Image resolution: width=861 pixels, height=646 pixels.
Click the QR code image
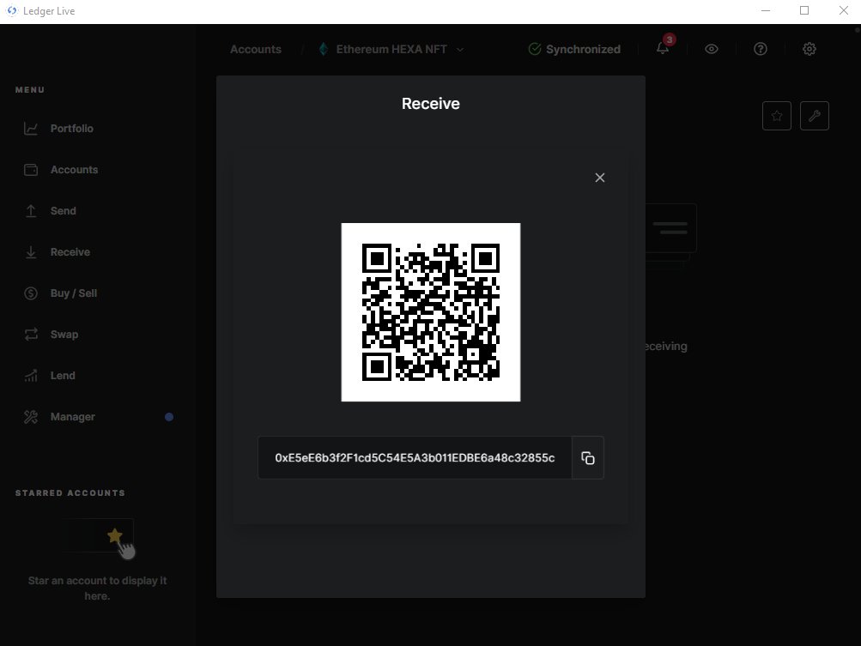pyautogui.click(x=431, y=312)
